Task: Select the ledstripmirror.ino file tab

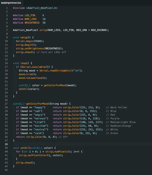Action: click(x=11, y=3)
